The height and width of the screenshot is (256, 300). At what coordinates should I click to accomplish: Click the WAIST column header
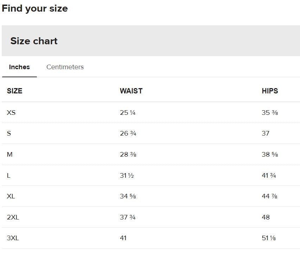(x=131, y=91)
